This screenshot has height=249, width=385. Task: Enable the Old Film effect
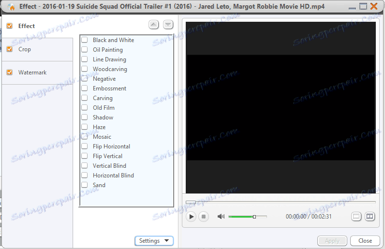pos(85,107)
